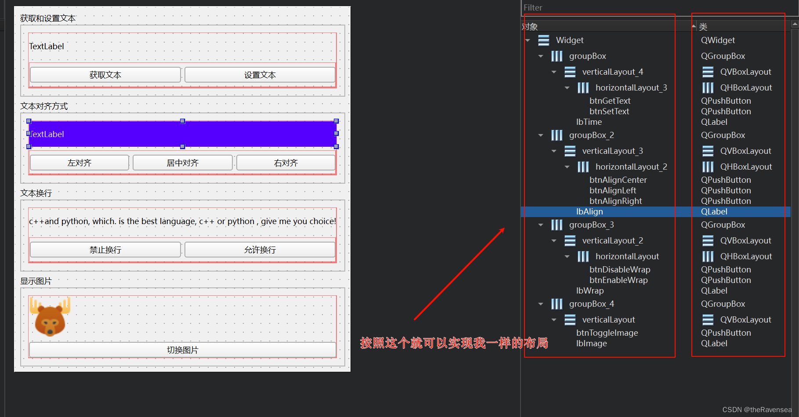Click QVBoxLayout class icon for verticalLayout_3
The width and height of the screenshot is (799, 417).
click(x=708, y=151)
